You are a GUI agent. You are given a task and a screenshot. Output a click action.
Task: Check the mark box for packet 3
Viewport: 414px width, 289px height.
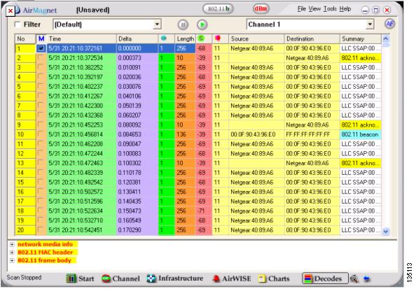[41, 67]
